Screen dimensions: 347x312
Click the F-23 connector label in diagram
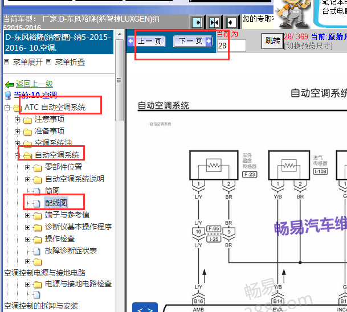tap(250, 174)
